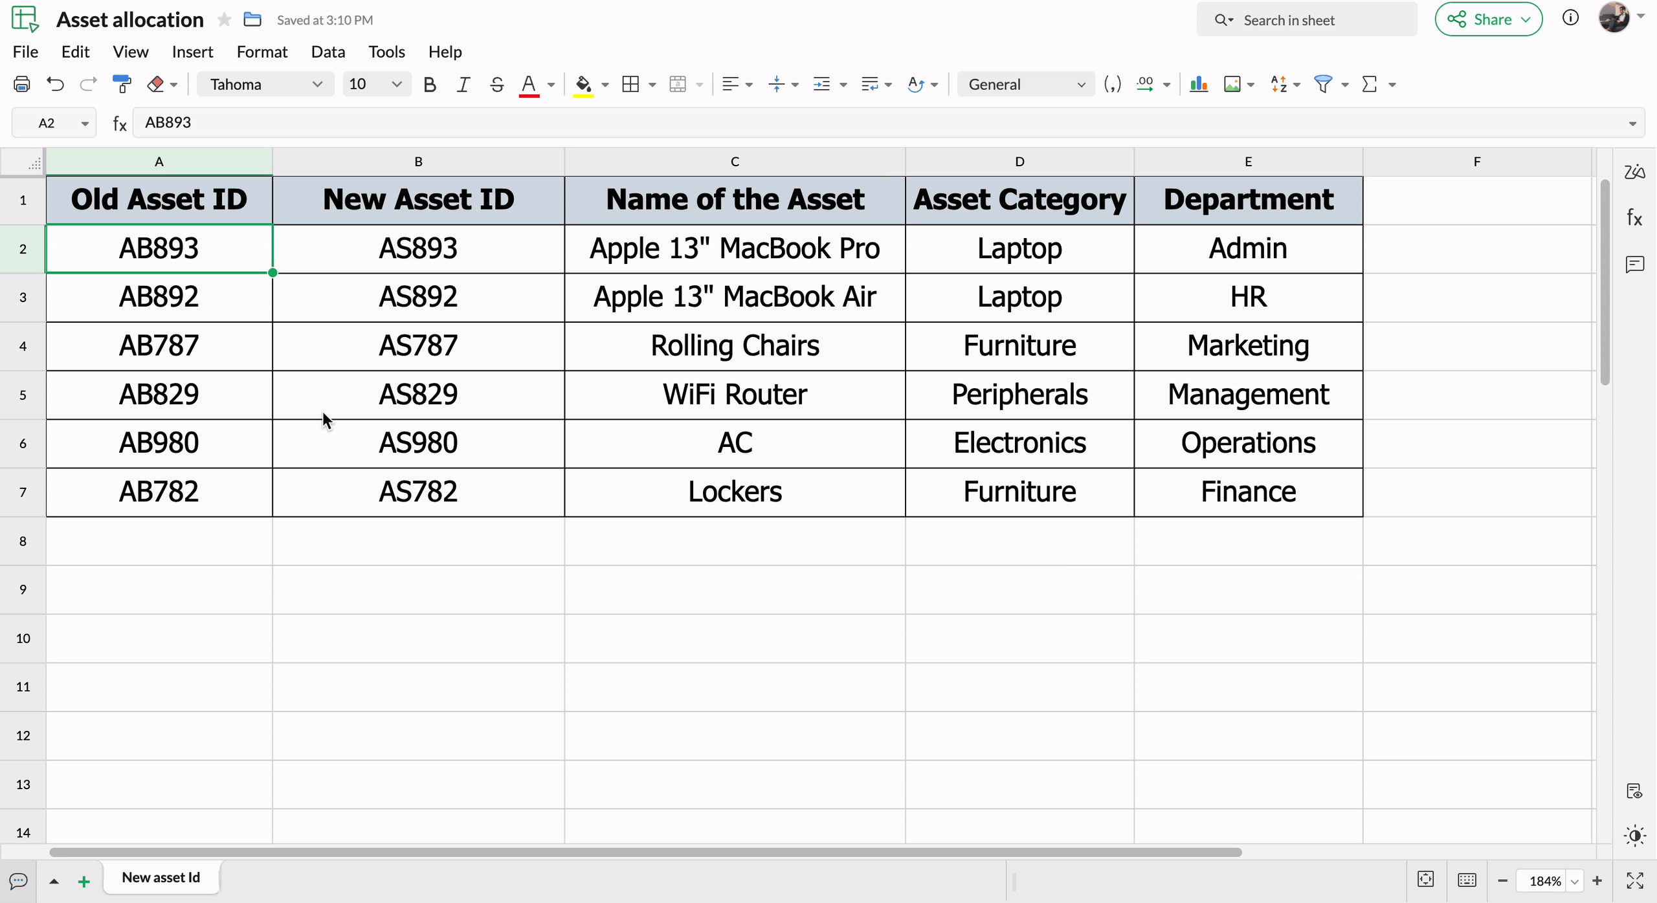Open the Format menu
The width and height of the screenshot is (1657, 903).
point(260,51)
